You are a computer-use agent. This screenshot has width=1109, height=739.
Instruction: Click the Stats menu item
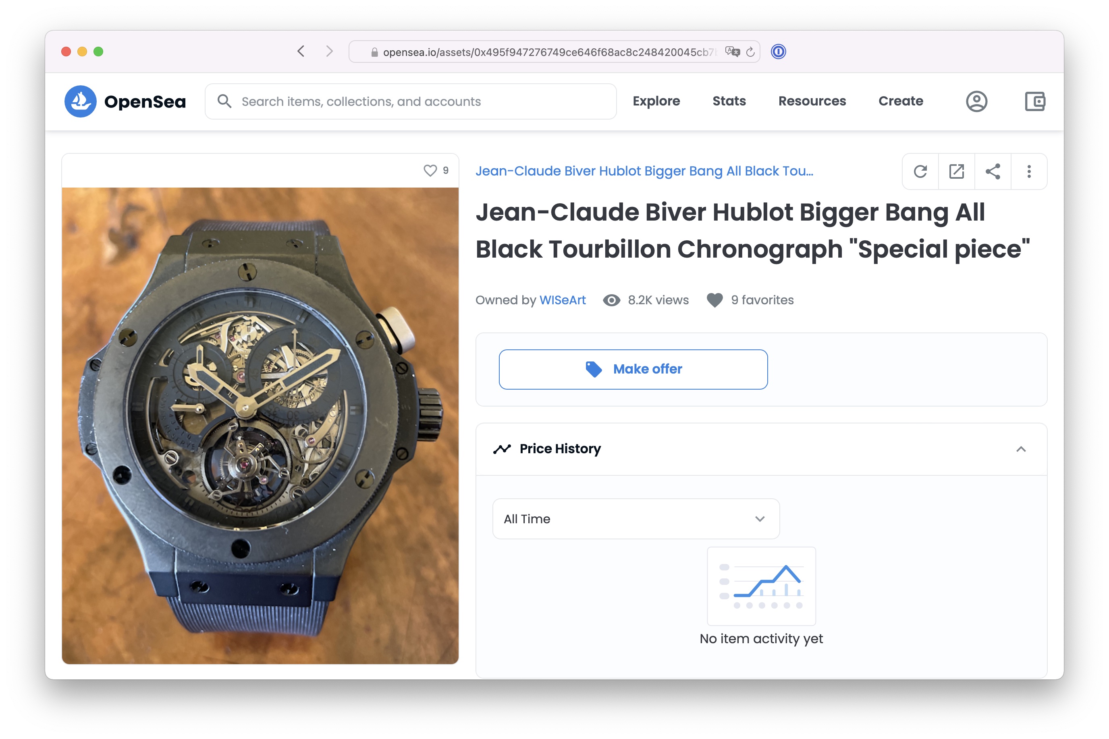[729, 101]
